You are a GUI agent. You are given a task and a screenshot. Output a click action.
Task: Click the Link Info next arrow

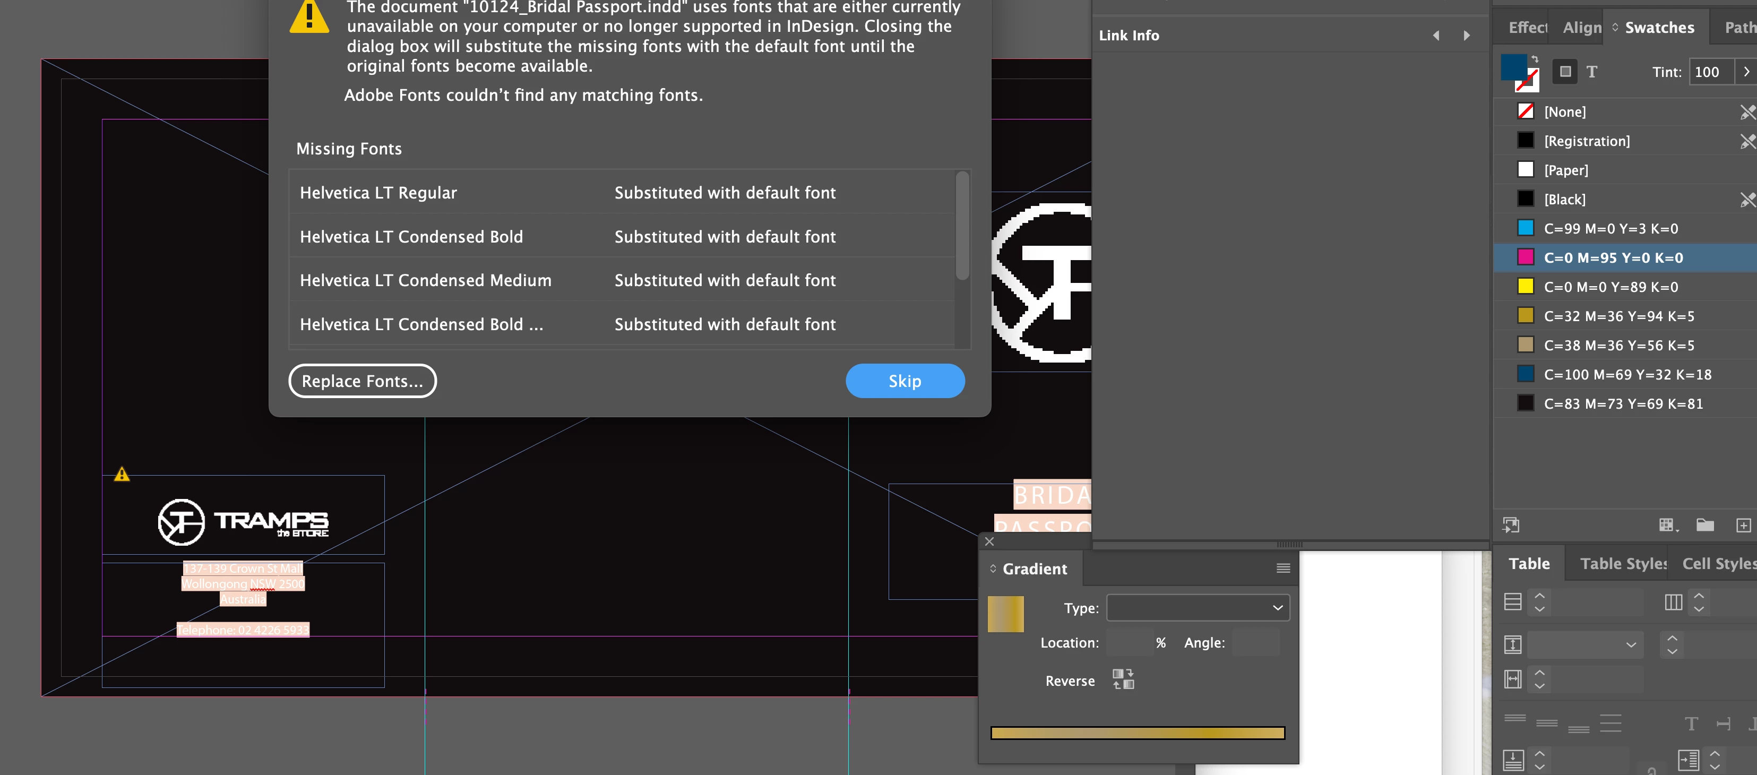pyautogui.click(x=1467, y=36)
